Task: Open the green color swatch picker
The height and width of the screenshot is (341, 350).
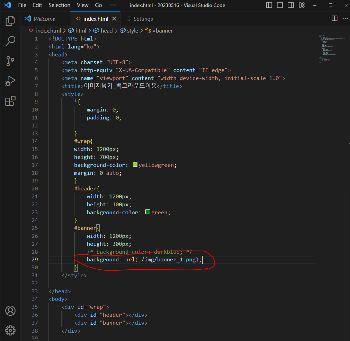Action: coord(148,212)
